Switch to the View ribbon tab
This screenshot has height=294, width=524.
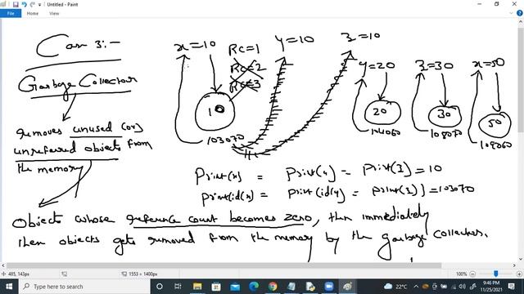(x=54, y=13)
